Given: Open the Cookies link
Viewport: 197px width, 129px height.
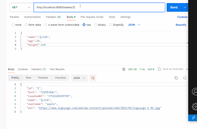Looking at the screenshot, I should coord(182,17).
